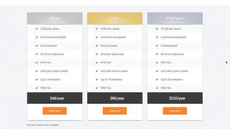Click the 80 email addresses feature row

(x=175, y=54)
